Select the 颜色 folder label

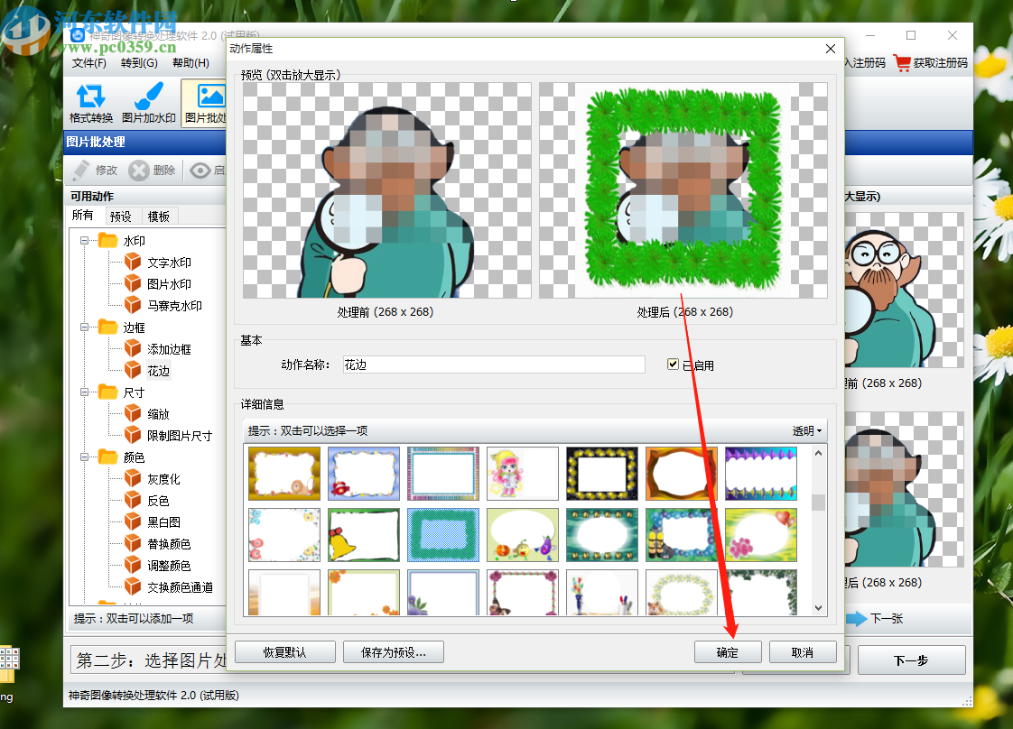coord(135,457)
